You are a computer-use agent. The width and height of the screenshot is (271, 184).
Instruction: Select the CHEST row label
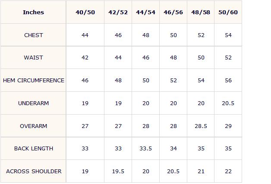(34, 35)
